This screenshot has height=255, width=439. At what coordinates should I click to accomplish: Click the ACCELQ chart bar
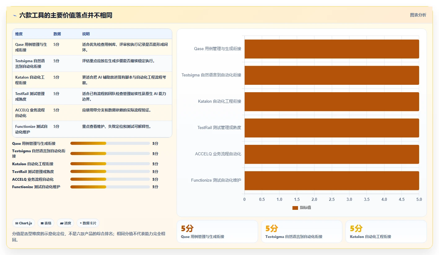332,154
